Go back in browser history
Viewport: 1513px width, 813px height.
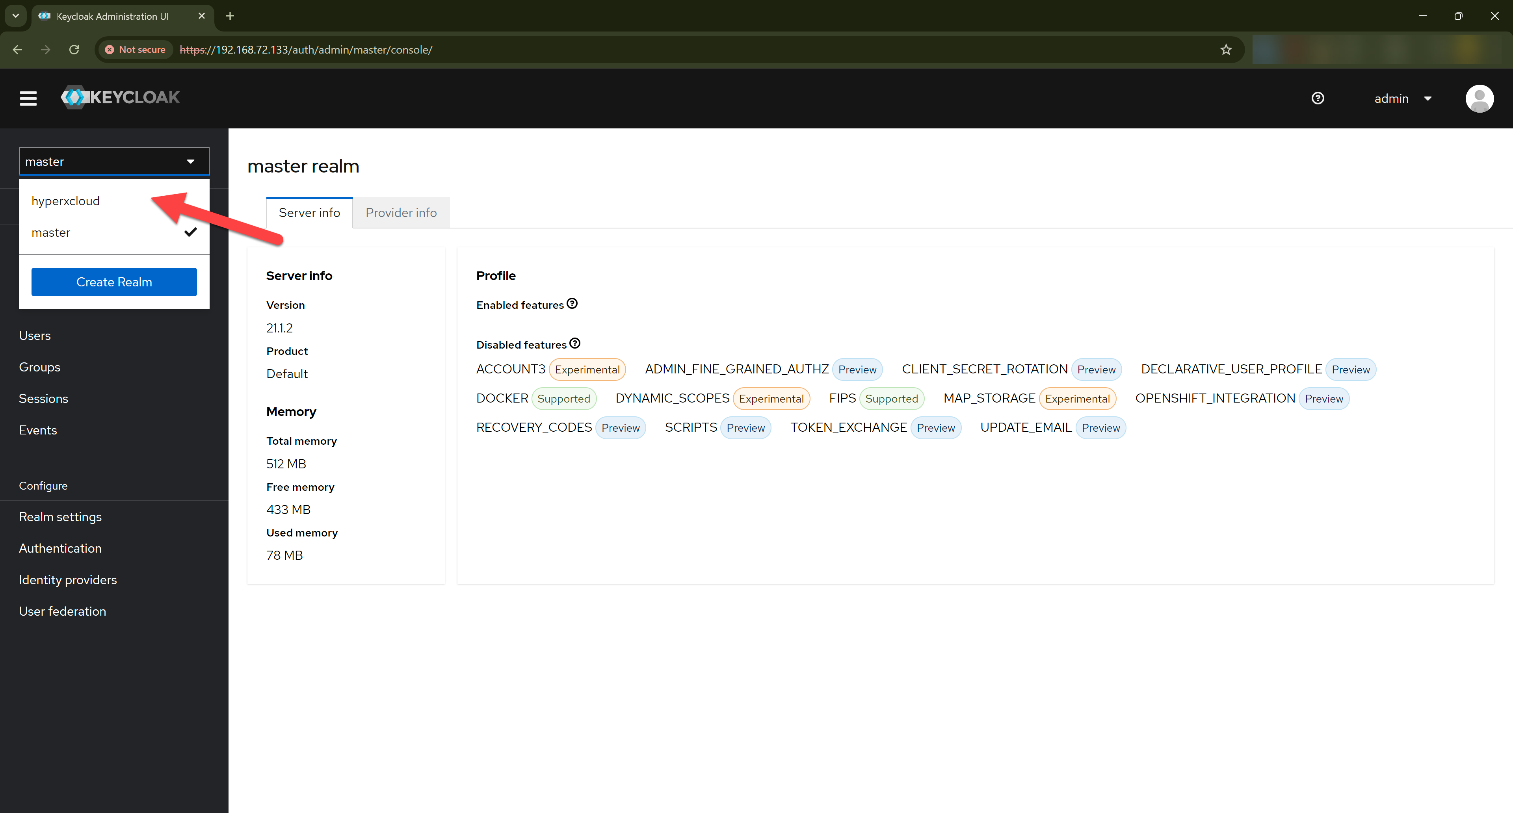18,50
